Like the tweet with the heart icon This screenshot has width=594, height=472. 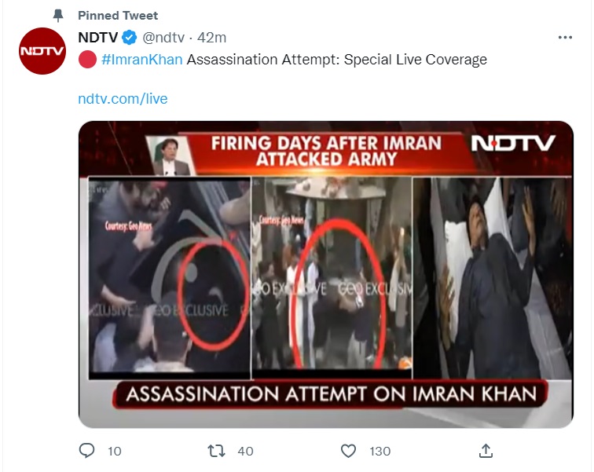click(x=349, y=451)
